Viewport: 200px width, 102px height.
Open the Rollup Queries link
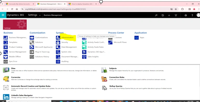(116, 86)
